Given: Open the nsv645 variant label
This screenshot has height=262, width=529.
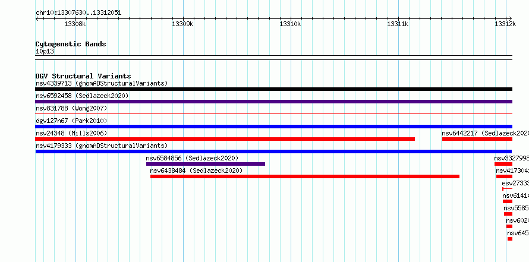Looking at the screenshot, I should tap(518, 233).
